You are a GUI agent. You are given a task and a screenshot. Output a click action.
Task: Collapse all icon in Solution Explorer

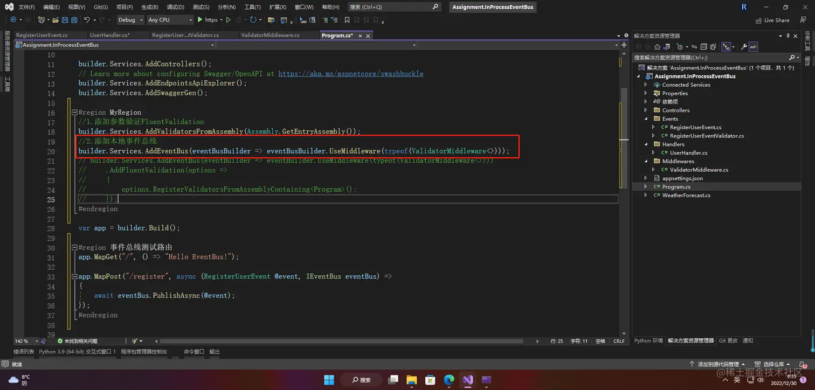[703, 47]
